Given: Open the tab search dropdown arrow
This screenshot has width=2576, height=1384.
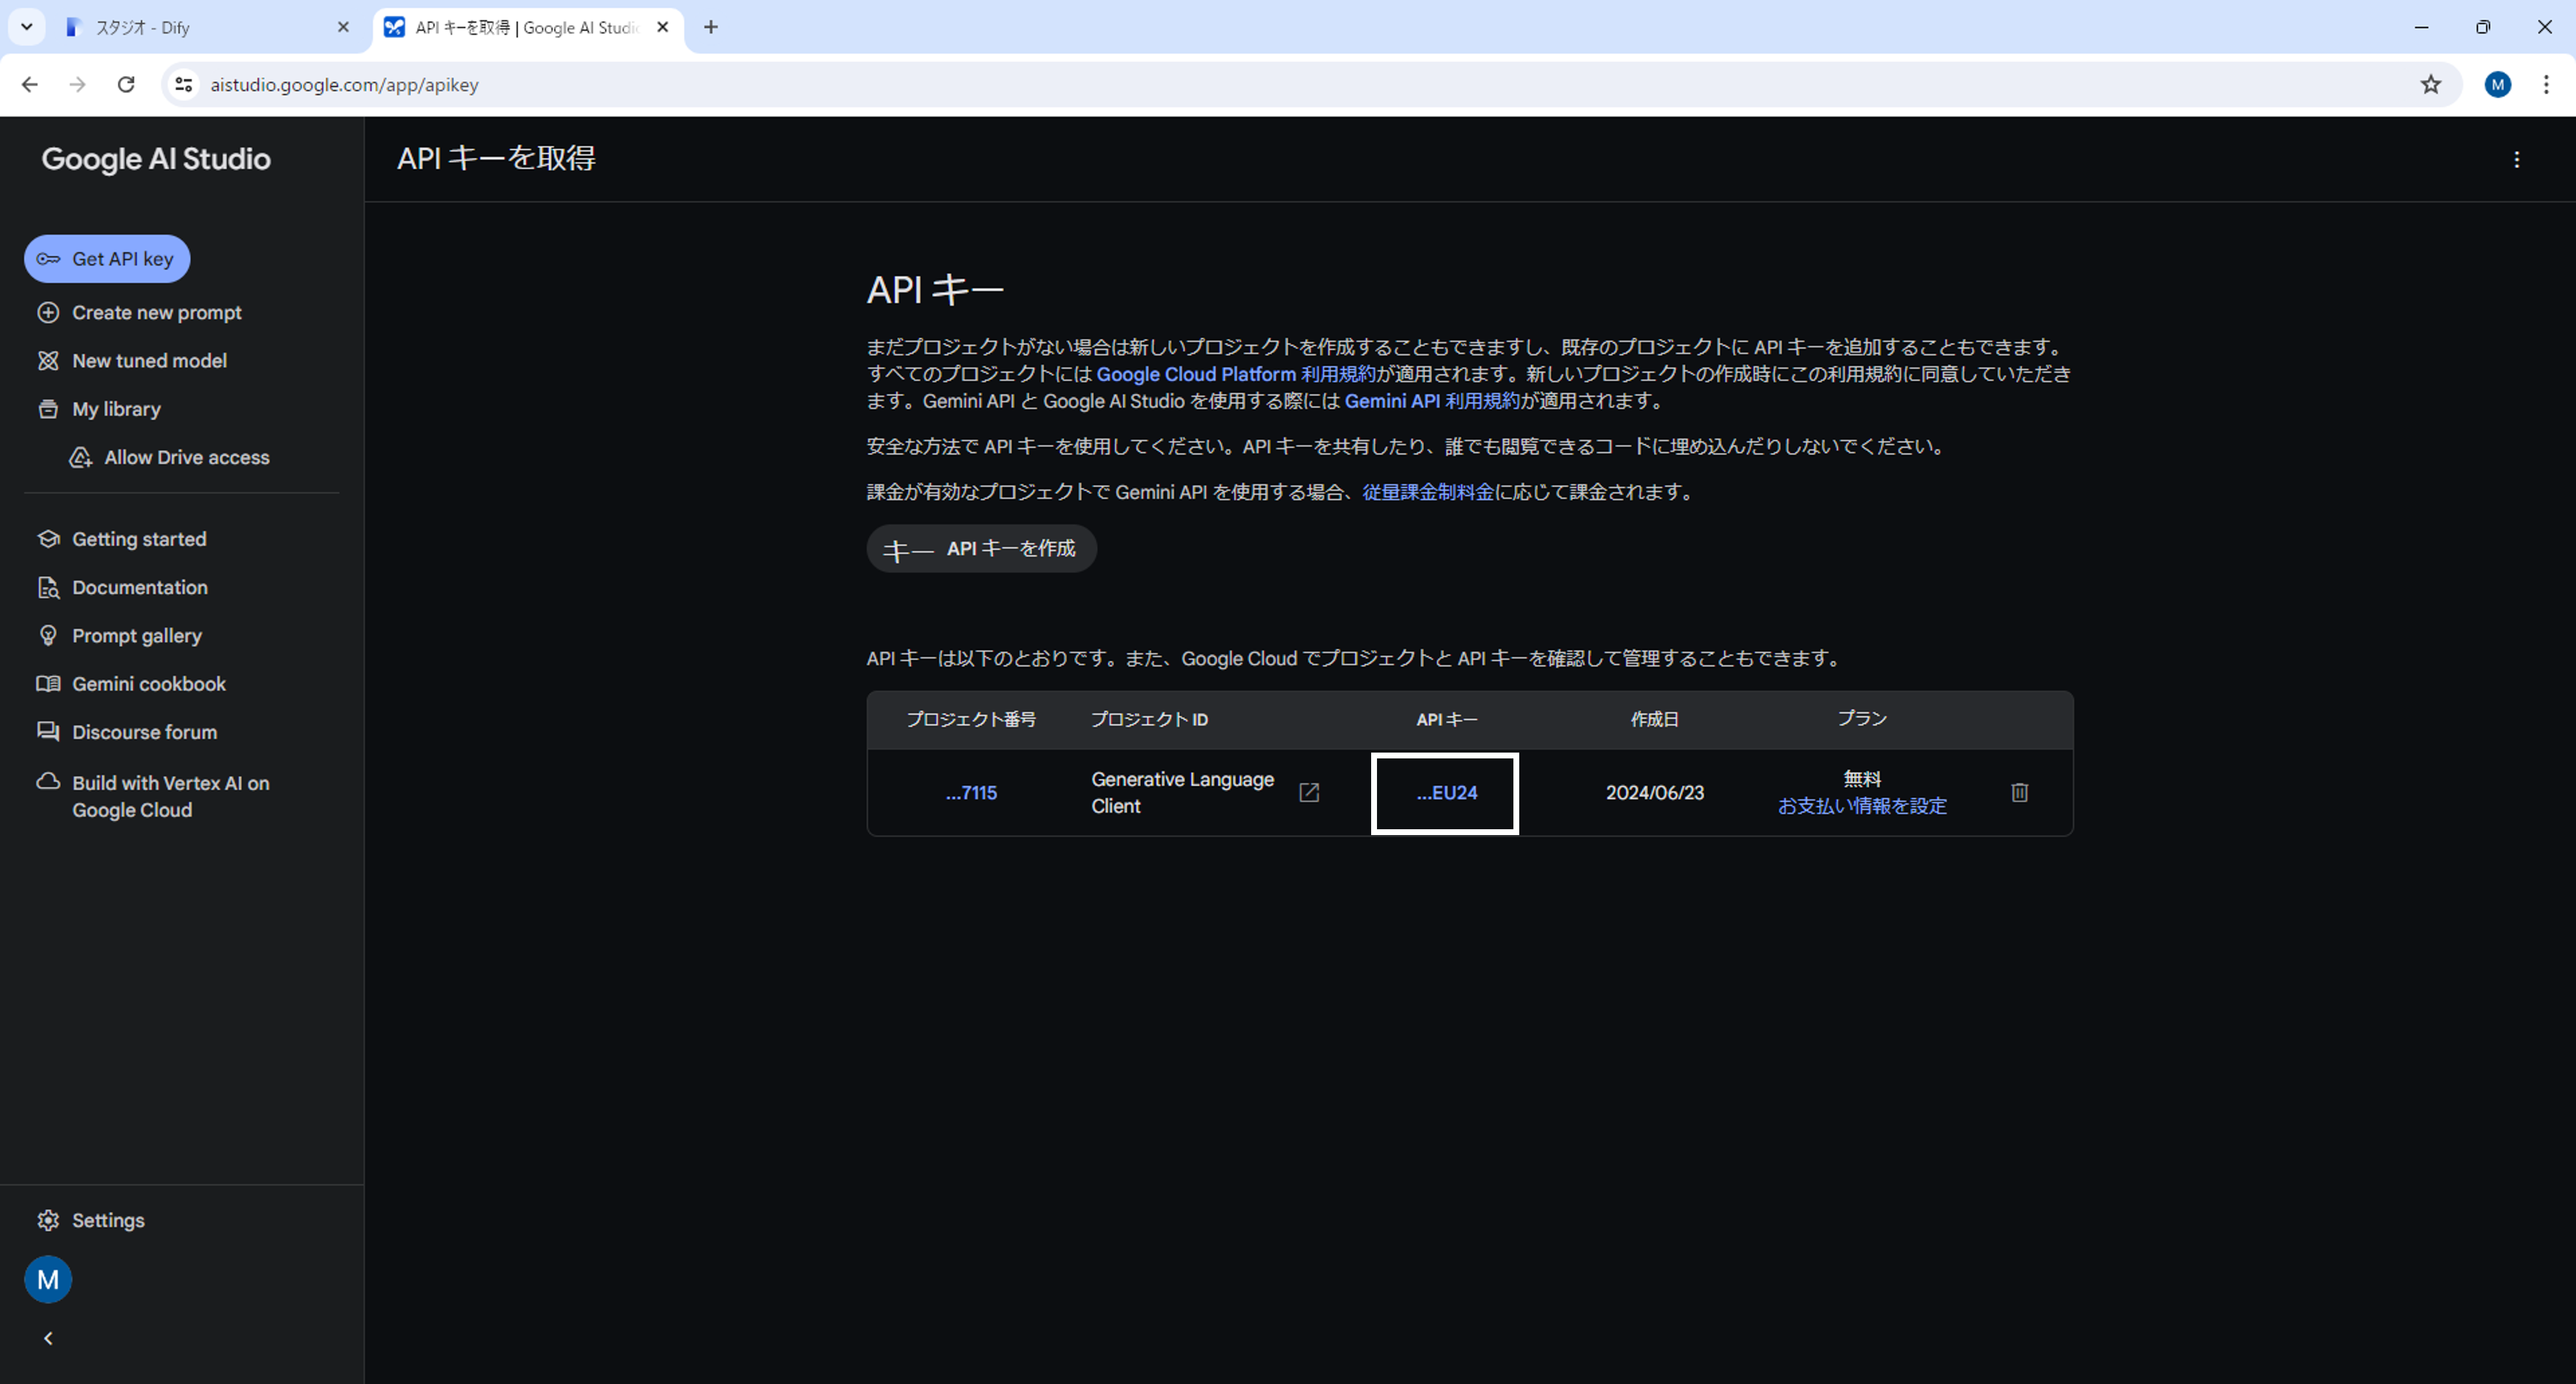Looking at the screenshot, I should coord(27,27).
